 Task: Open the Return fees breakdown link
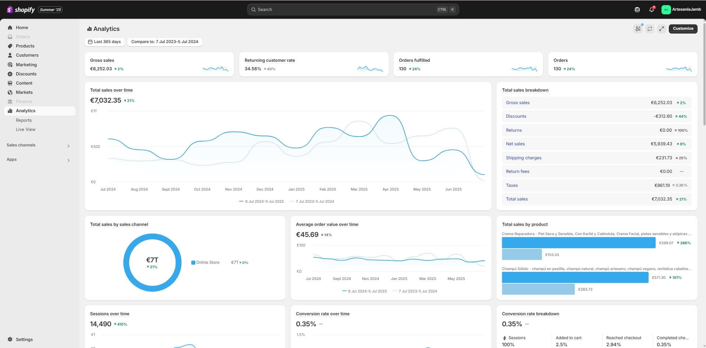[517, 171]
